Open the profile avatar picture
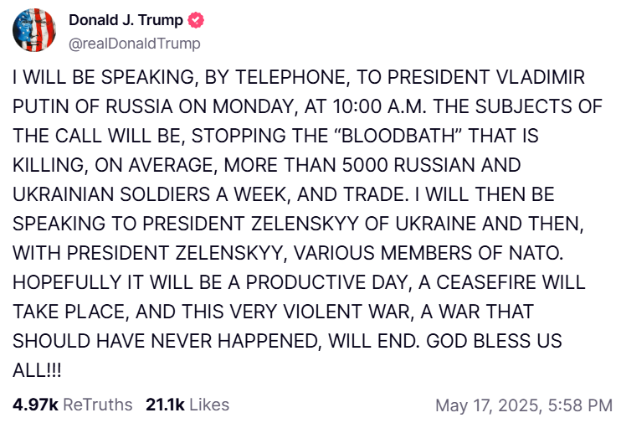Image resolution: width=621 pixels, height=423 pixels. coord(34,32)
